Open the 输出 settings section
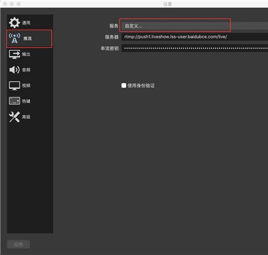Viewport: 268px width, 255px height. 30,54
